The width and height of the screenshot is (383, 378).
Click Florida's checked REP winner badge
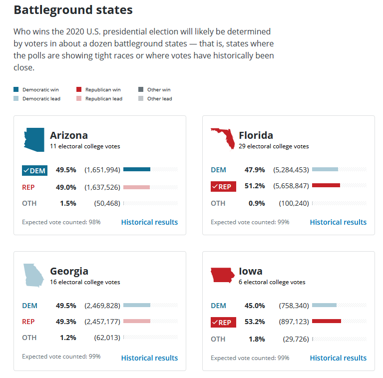click(223, 187)
